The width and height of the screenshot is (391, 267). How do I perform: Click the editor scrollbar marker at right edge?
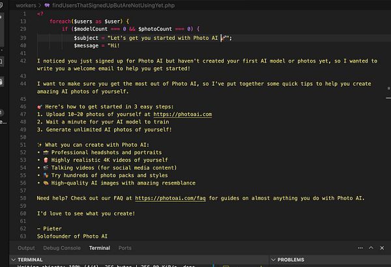[x=388, y=89]
